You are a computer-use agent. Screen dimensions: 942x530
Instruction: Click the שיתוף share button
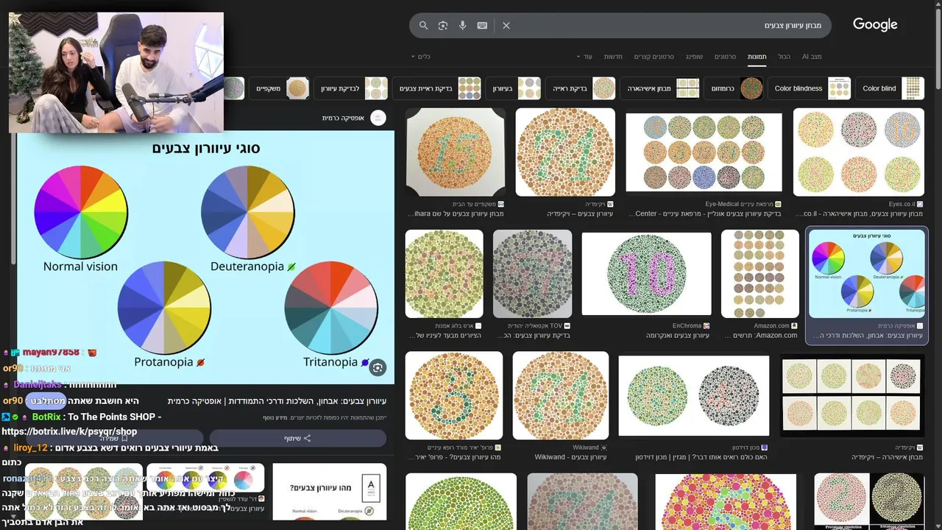297,438
